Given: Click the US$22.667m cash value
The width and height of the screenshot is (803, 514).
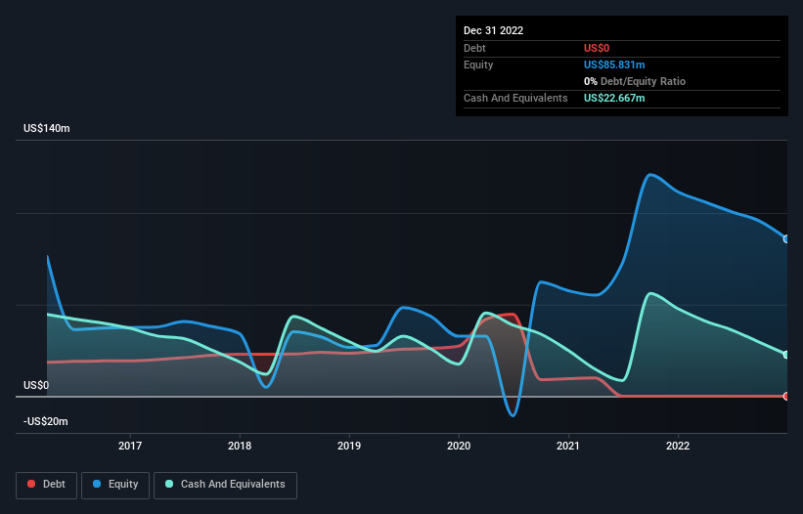Looking at the screenshot, I should [x=614, y=98].
